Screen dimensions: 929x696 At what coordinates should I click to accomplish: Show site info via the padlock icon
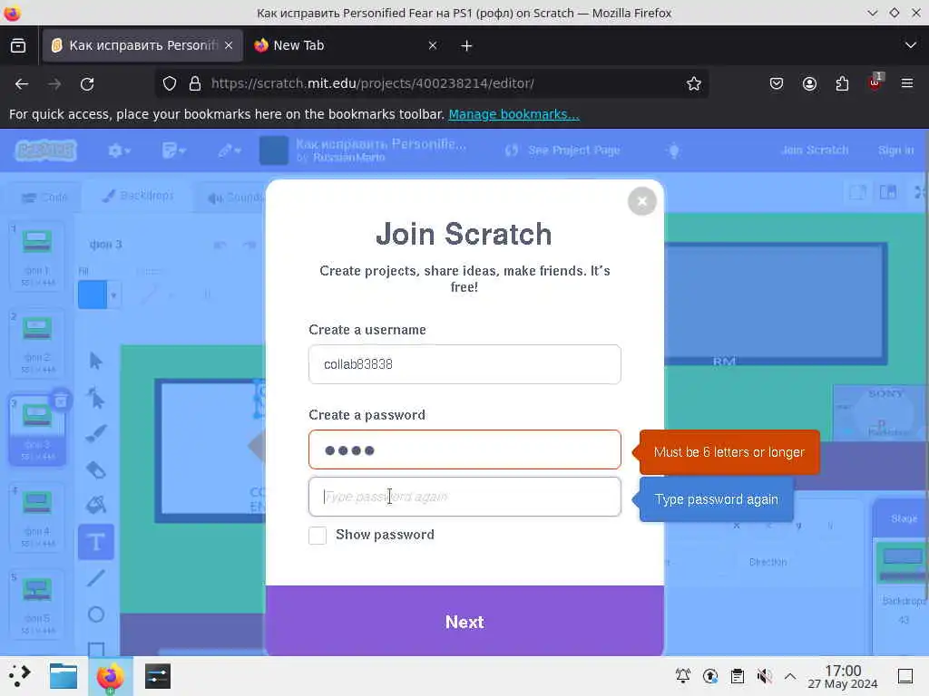[x=195, y=84]
